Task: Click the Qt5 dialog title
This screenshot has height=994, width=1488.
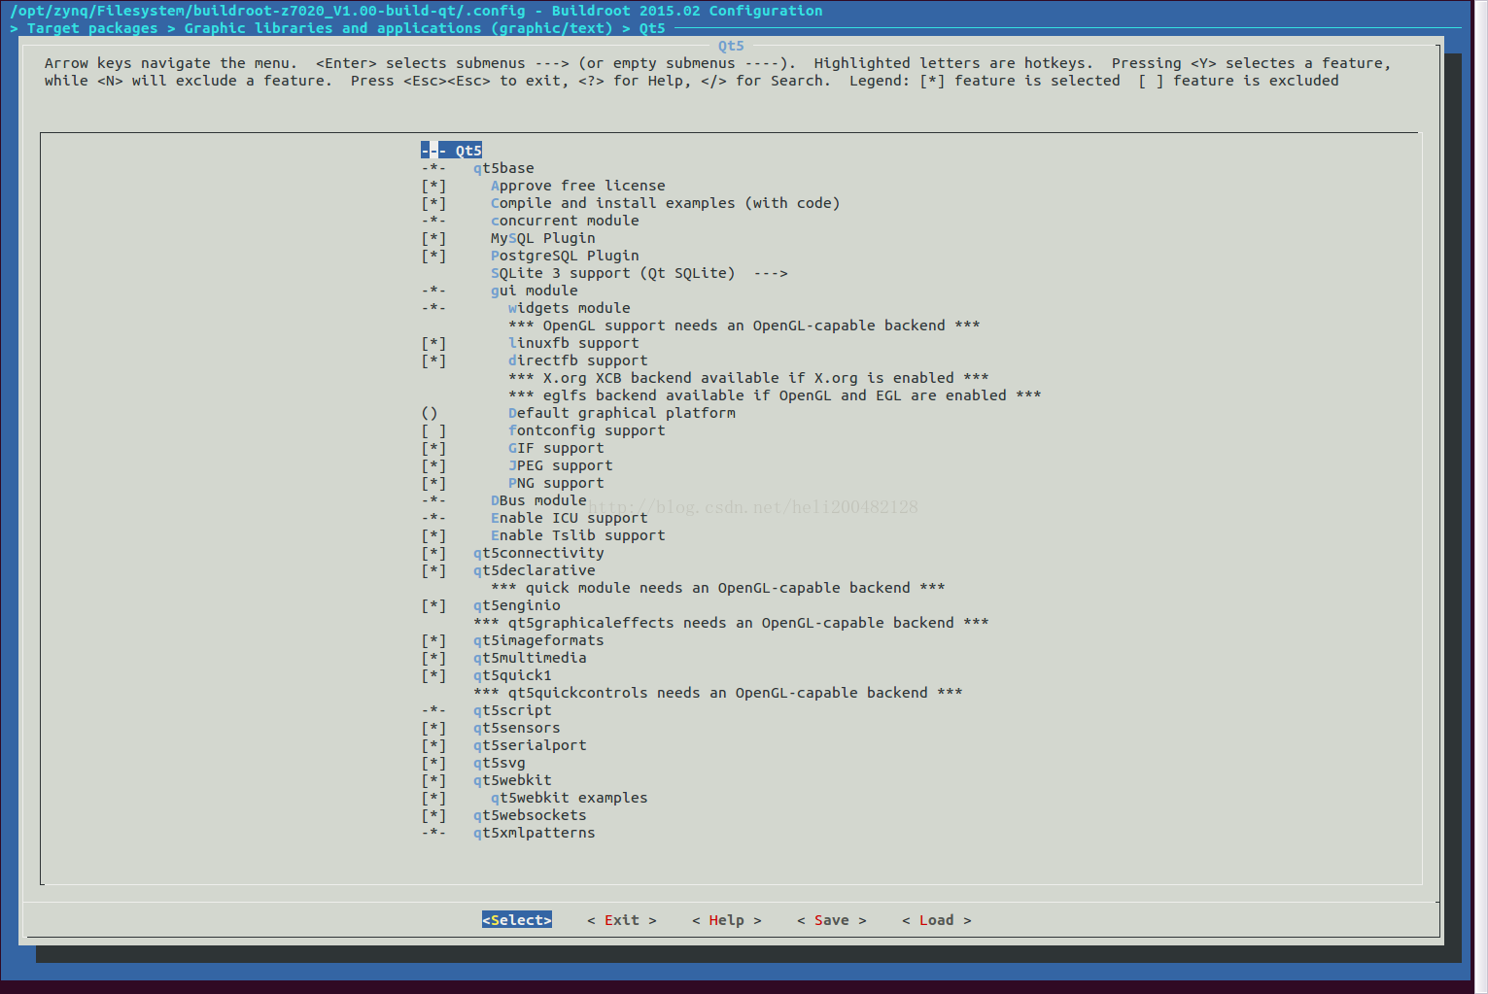Action: 731,46
